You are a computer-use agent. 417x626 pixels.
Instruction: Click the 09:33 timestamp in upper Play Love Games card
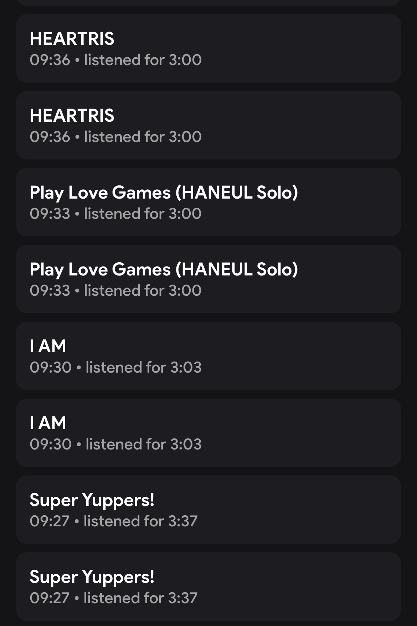click(x=50, y=214)
